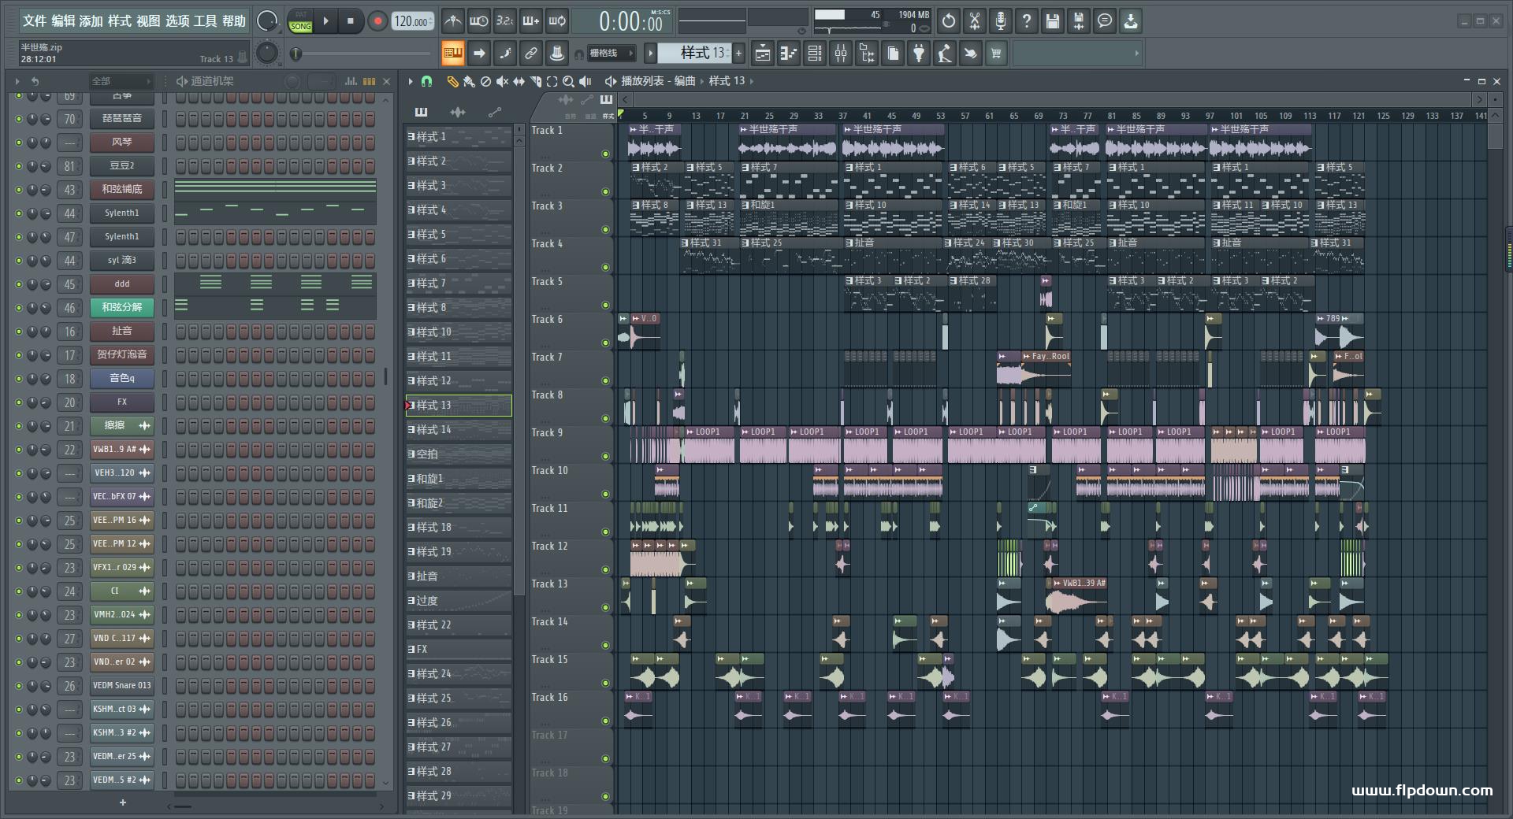Click the 扯音 channel button

122,332
